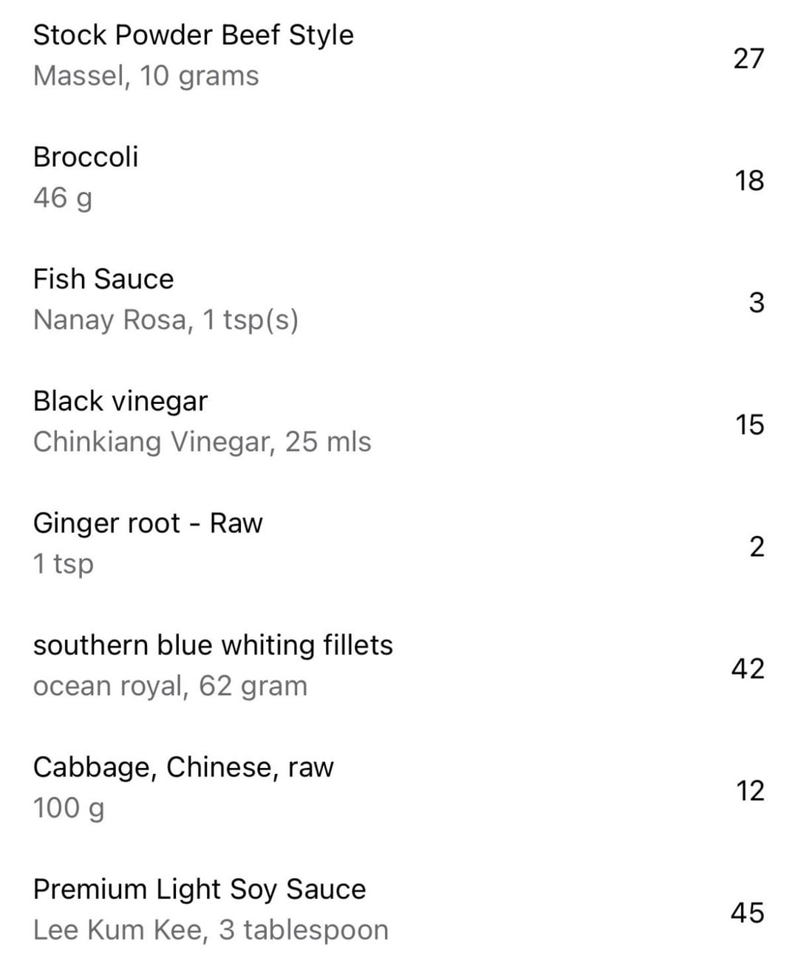Viewport: 798px width, 957px height.
Task: Open the Ginger root - Raw entry
Action: (148, 523)
